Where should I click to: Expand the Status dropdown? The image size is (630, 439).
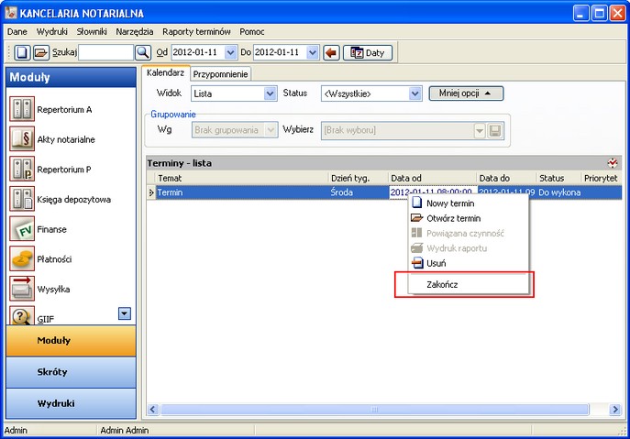(x=414, y=93)
